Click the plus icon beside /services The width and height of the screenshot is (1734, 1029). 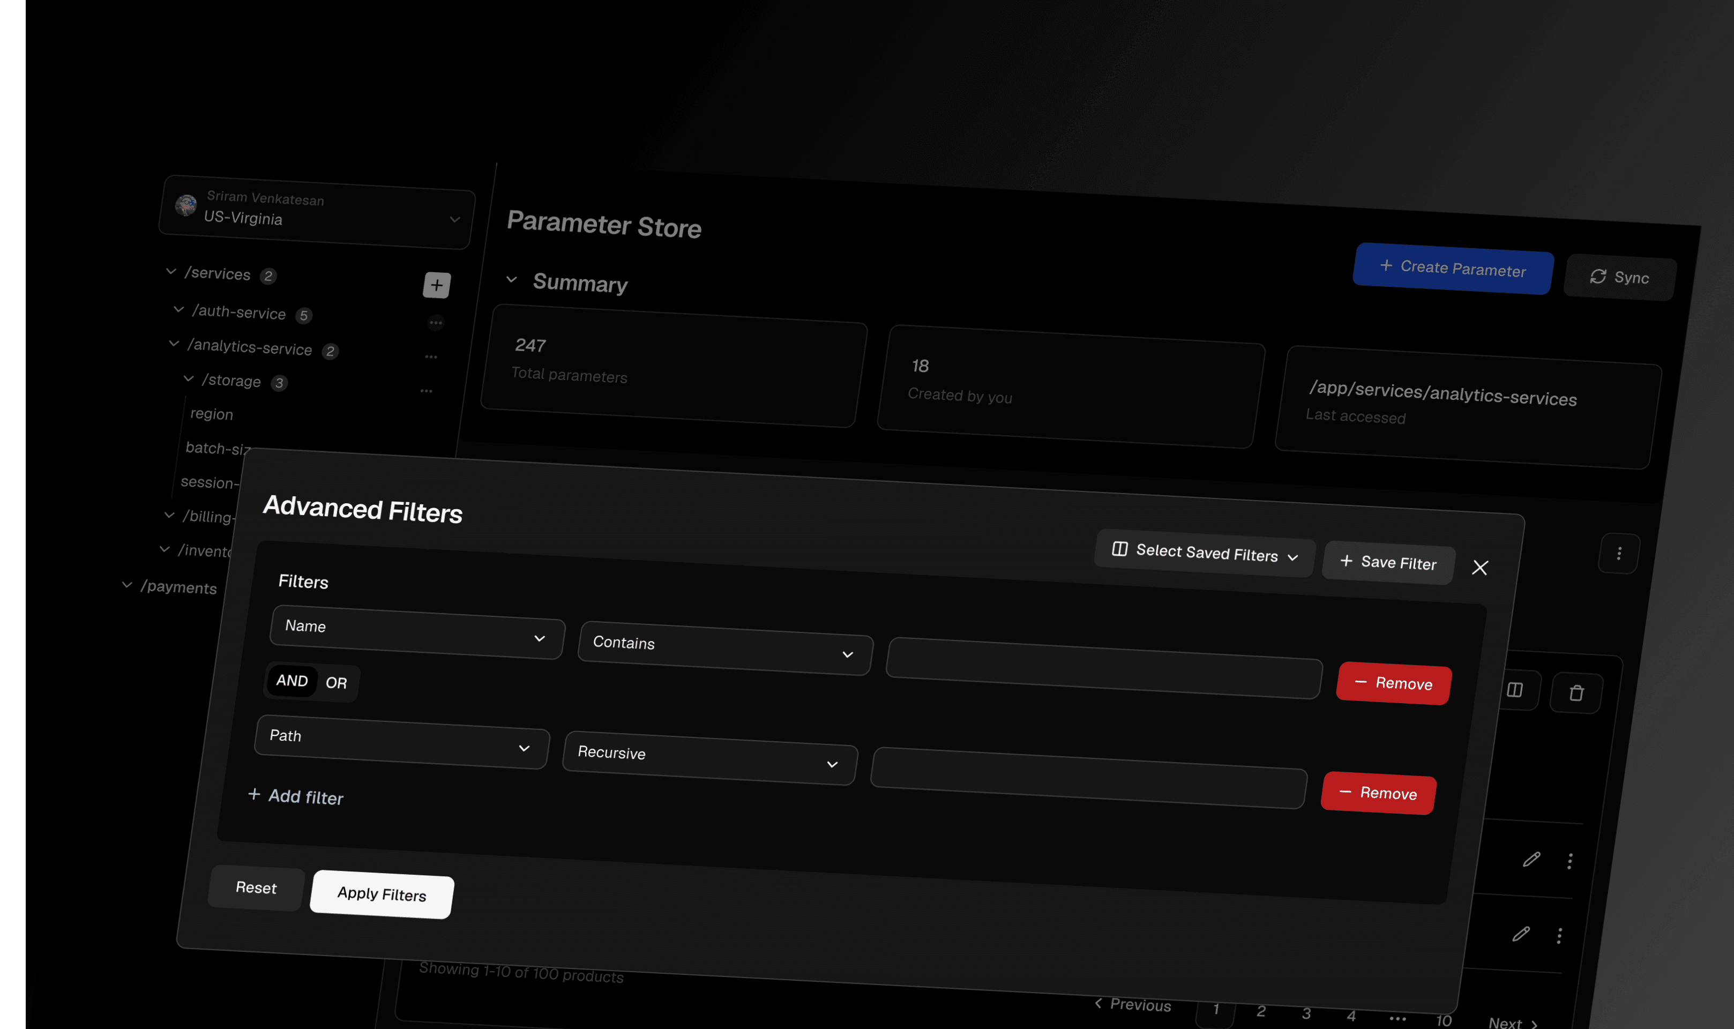[x=437, y=285]
